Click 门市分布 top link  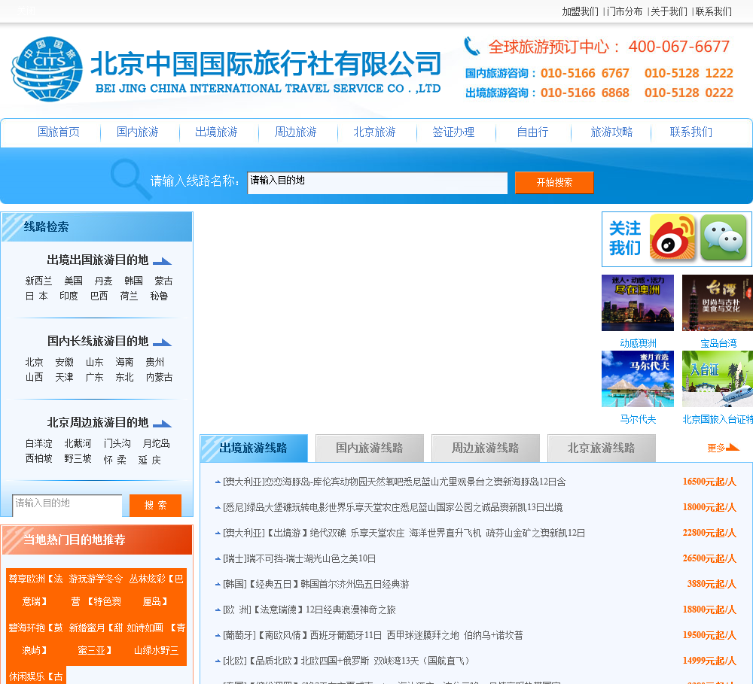pyautogui.click(x=624, y=11)
